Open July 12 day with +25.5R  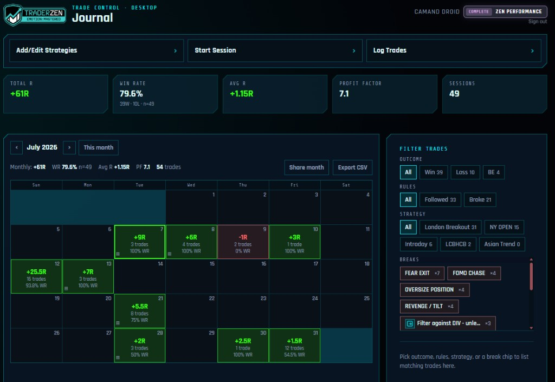pyautogui.click(x=36, y=276)
